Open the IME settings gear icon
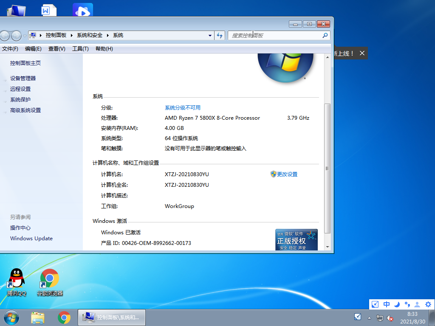The width and height of the screenshot is (435, 326). point(428,304)
